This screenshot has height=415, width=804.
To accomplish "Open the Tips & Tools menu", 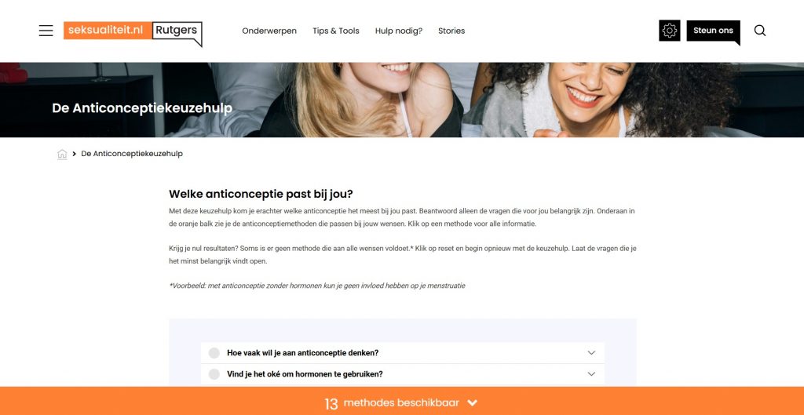I will tap(336, 31).
